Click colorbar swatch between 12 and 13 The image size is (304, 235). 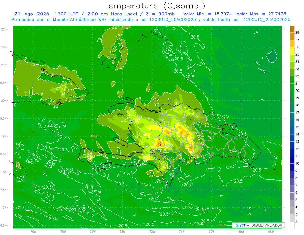click(x=292, y=145)
